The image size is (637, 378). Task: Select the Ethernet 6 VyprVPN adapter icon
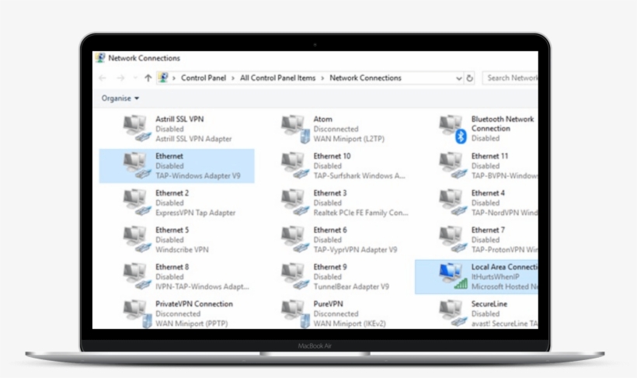click(295, 239)
